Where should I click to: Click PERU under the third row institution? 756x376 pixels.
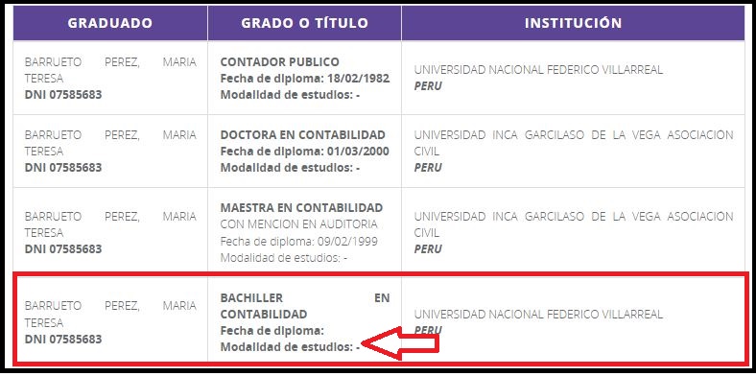point(428,249)
